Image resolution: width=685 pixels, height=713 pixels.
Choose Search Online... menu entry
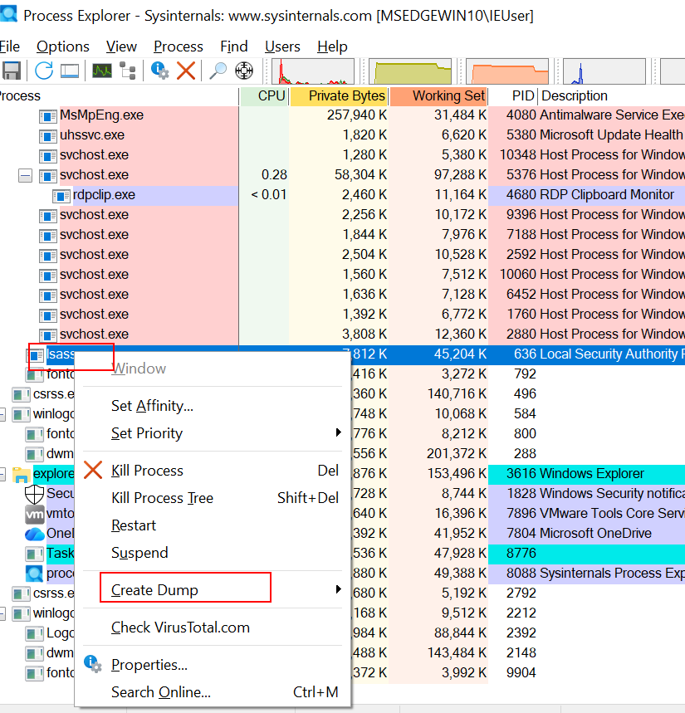tap(213, 691)
